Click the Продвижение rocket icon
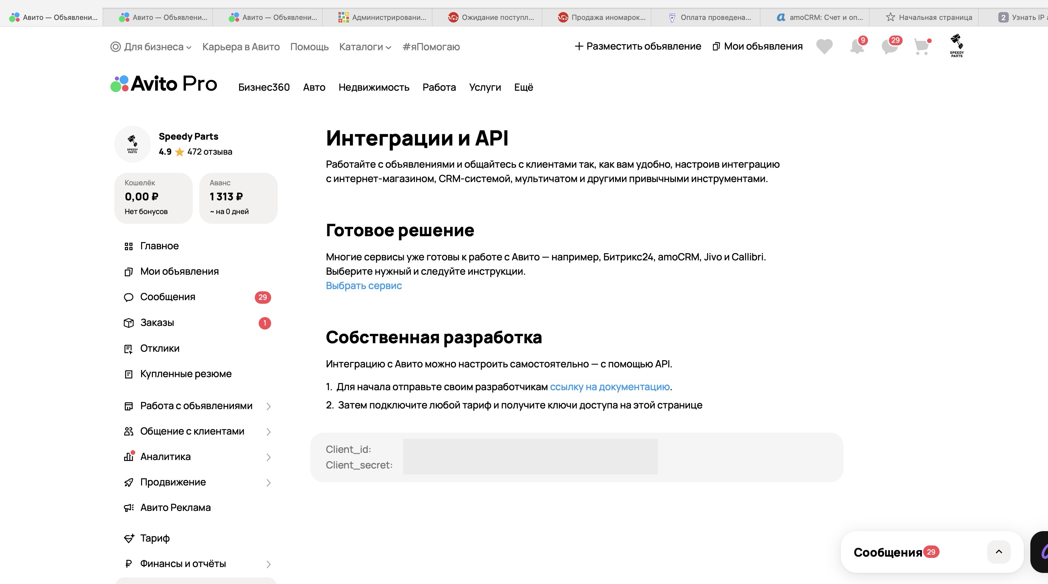The image size is (1048, 584). 129,483
